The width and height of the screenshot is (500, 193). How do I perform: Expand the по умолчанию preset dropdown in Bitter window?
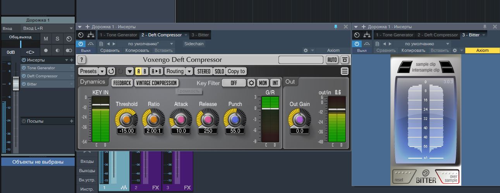click(448, 44)
